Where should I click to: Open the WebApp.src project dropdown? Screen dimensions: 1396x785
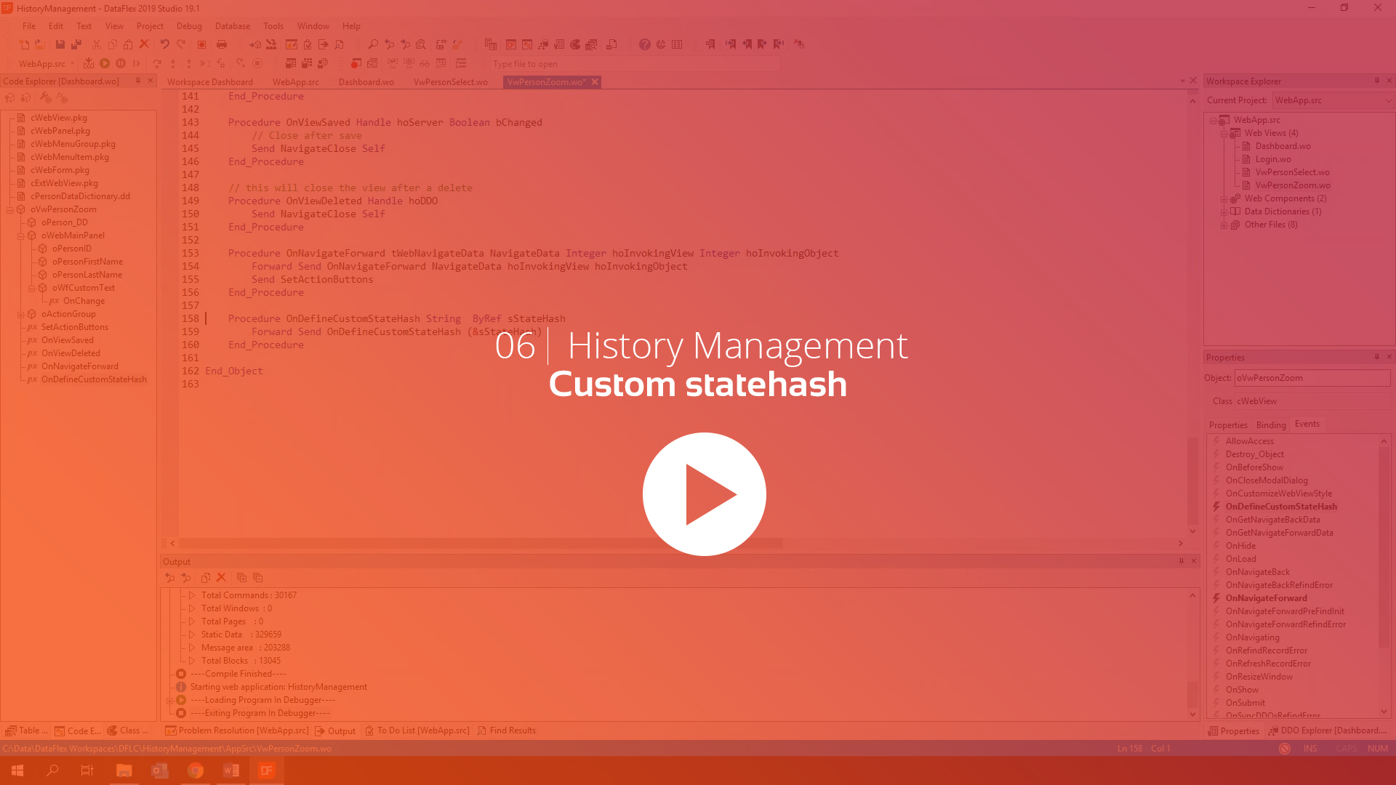tap(72, 63)
